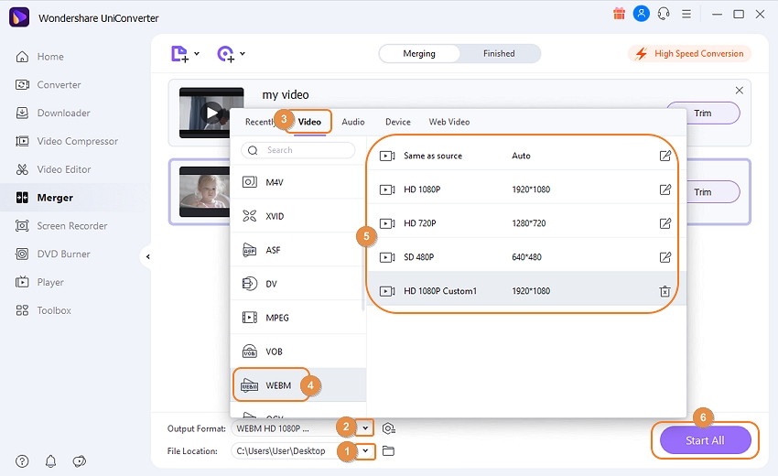Choose the VOB format
Screen dimensions: 778x476
tap(298, 352)
